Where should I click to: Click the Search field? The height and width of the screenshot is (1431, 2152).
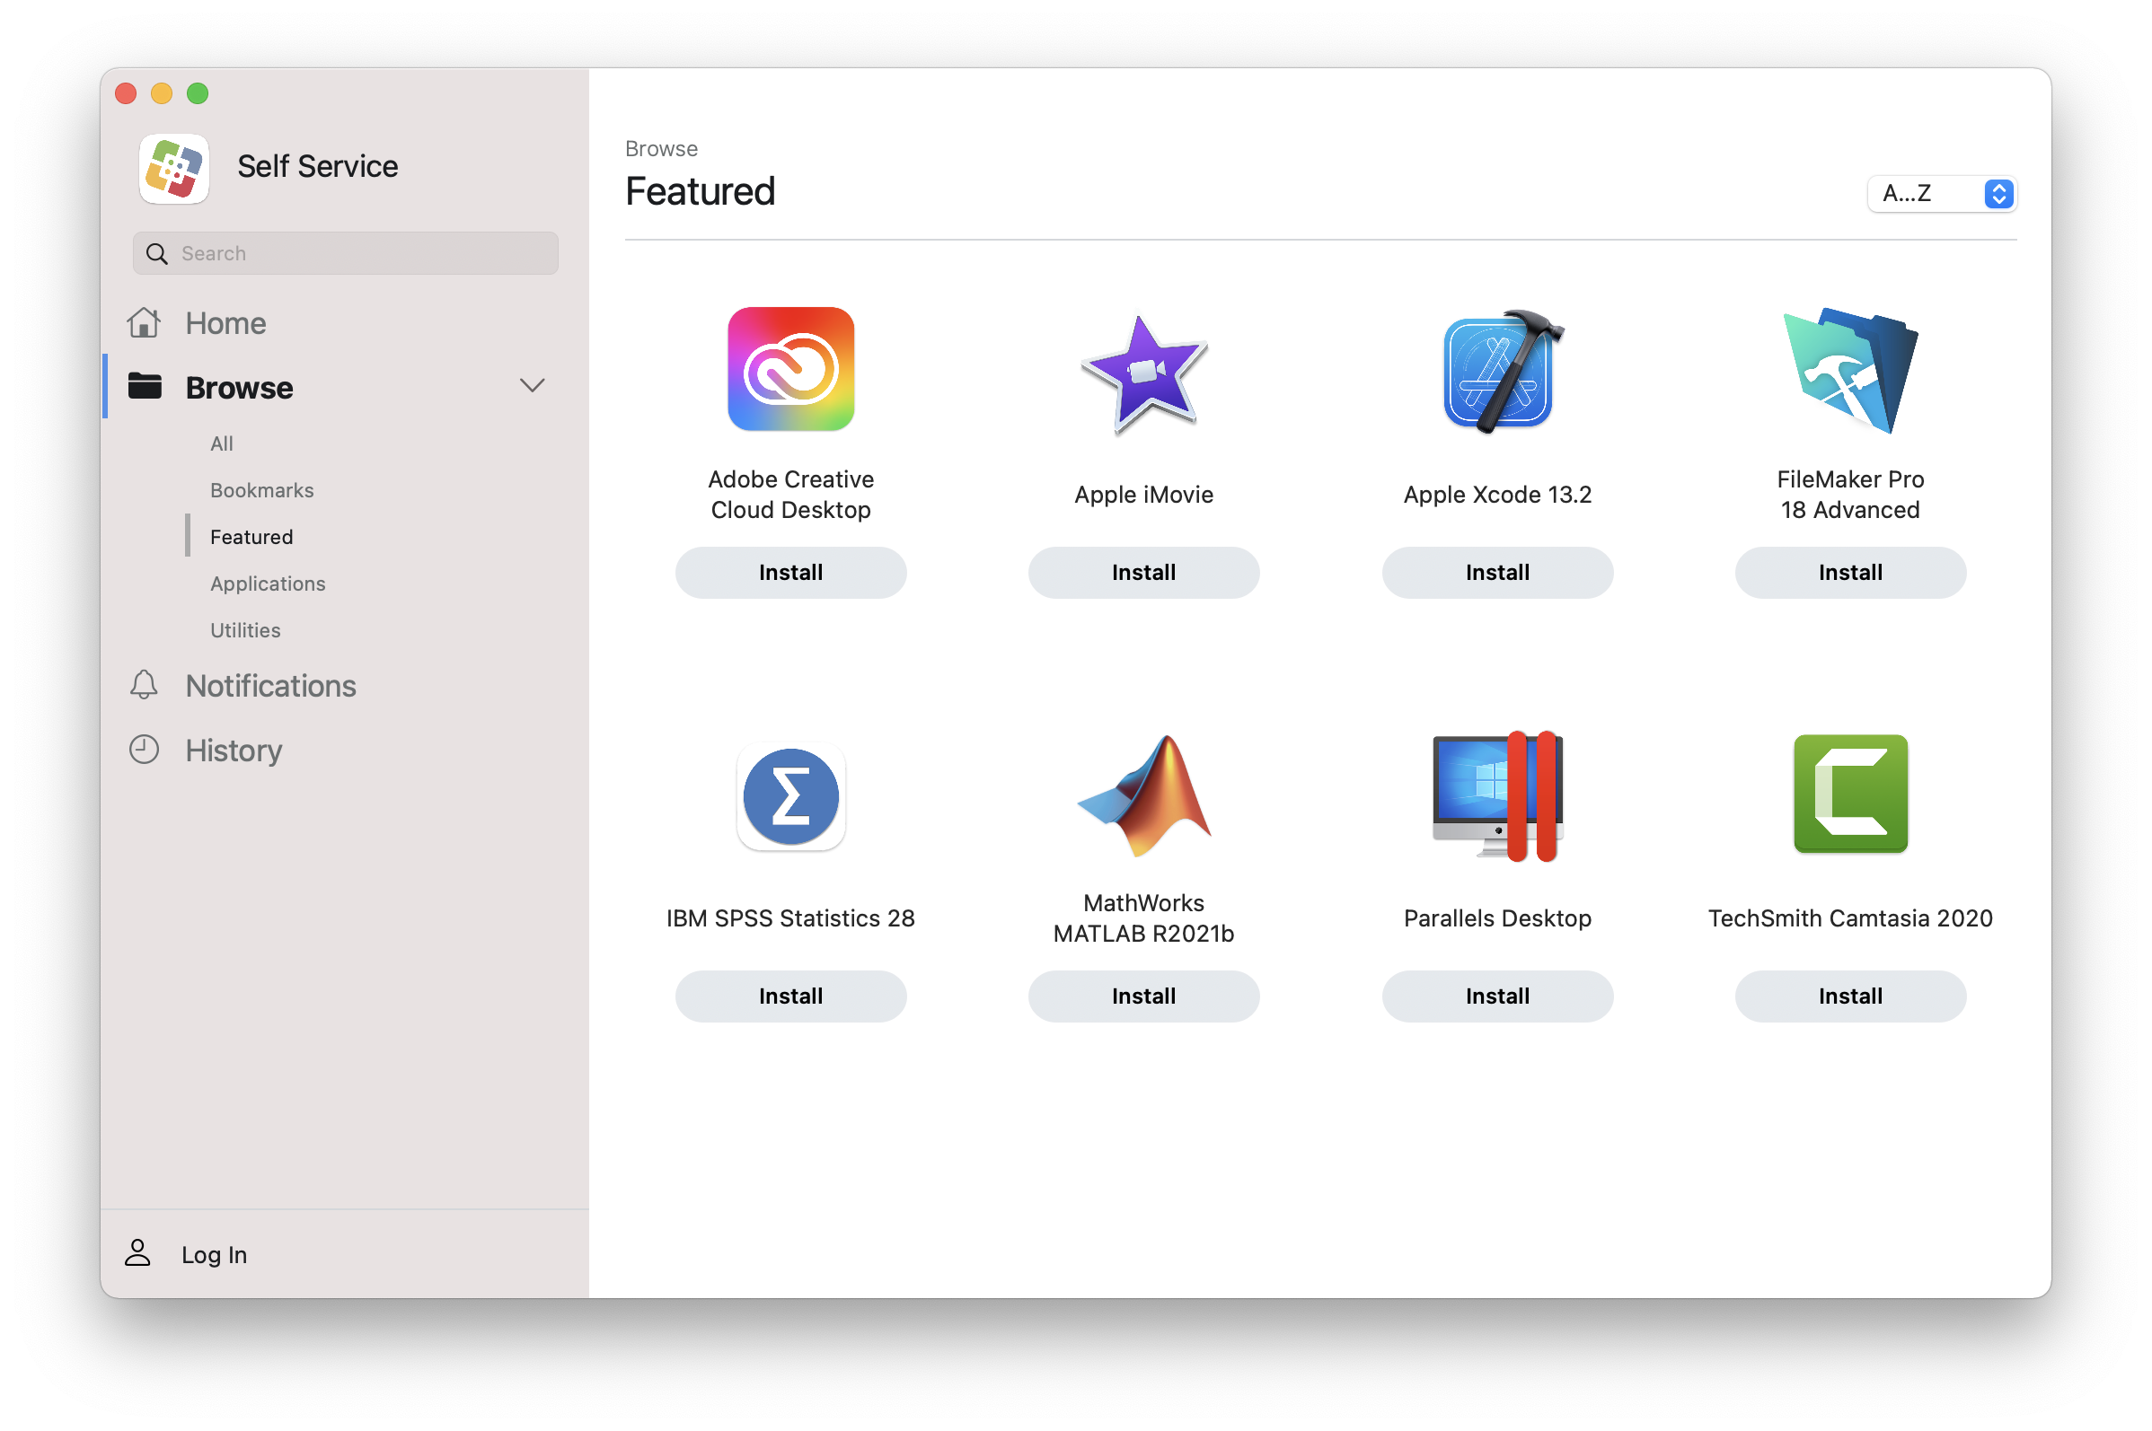point(345,253)
